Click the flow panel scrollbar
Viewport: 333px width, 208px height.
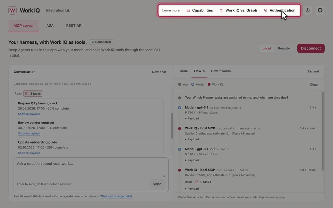[x=323, y=131]
